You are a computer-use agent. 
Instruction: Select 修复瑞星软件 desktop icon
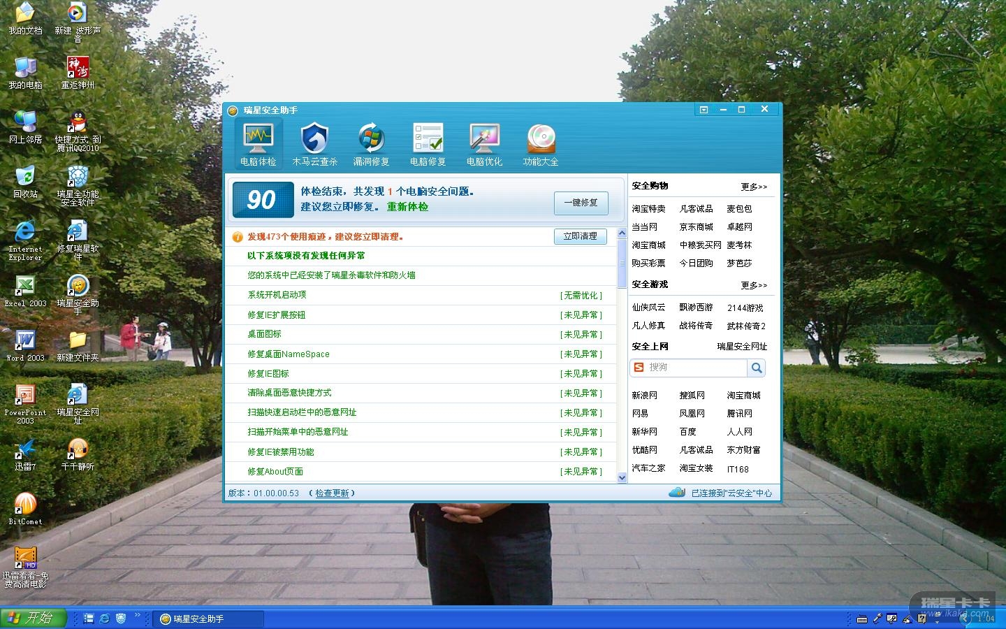coord(78,240)
